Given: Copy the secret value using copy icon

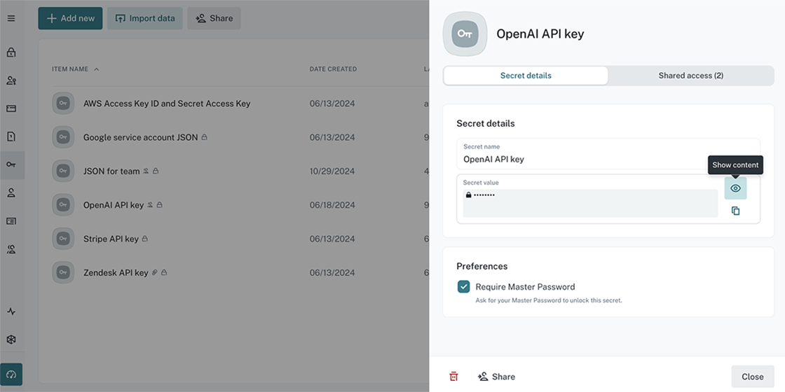Looking at the screenshot, I should tap(735, 211).
